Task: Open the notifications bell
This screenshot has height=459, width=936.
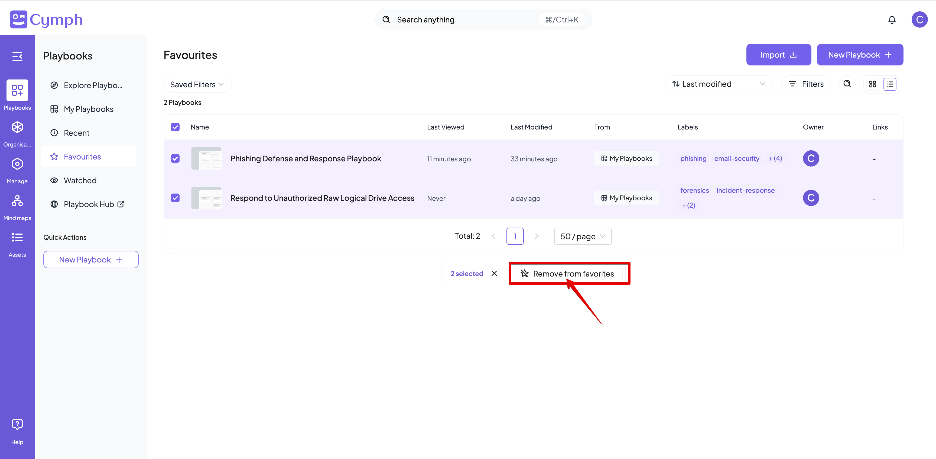Action: point(892,20)
